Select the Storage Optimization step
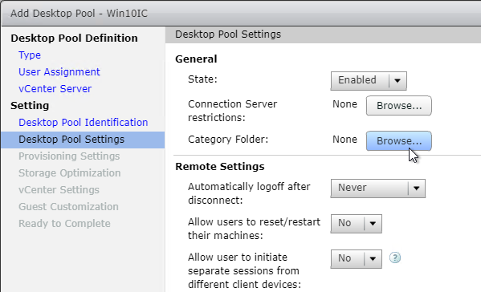 69,173
